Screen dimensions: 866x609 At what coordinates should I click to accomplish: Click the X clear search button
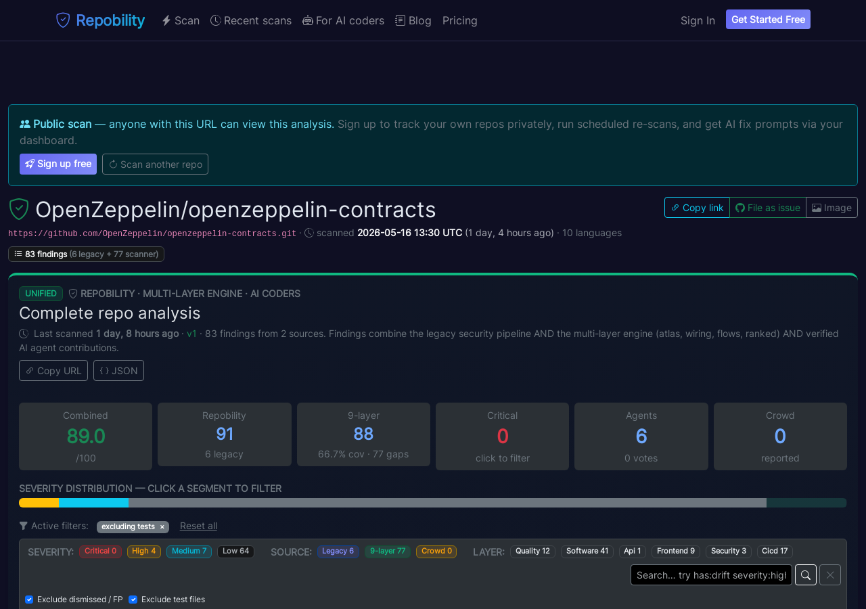tap(830, 575)
